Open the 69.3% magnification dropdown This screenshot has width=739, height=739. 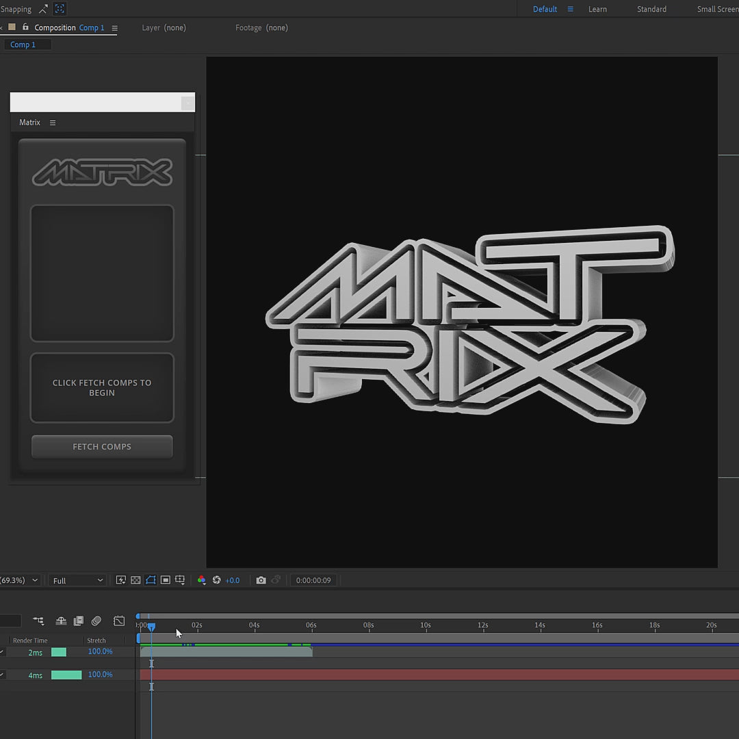tap(19, 580)
